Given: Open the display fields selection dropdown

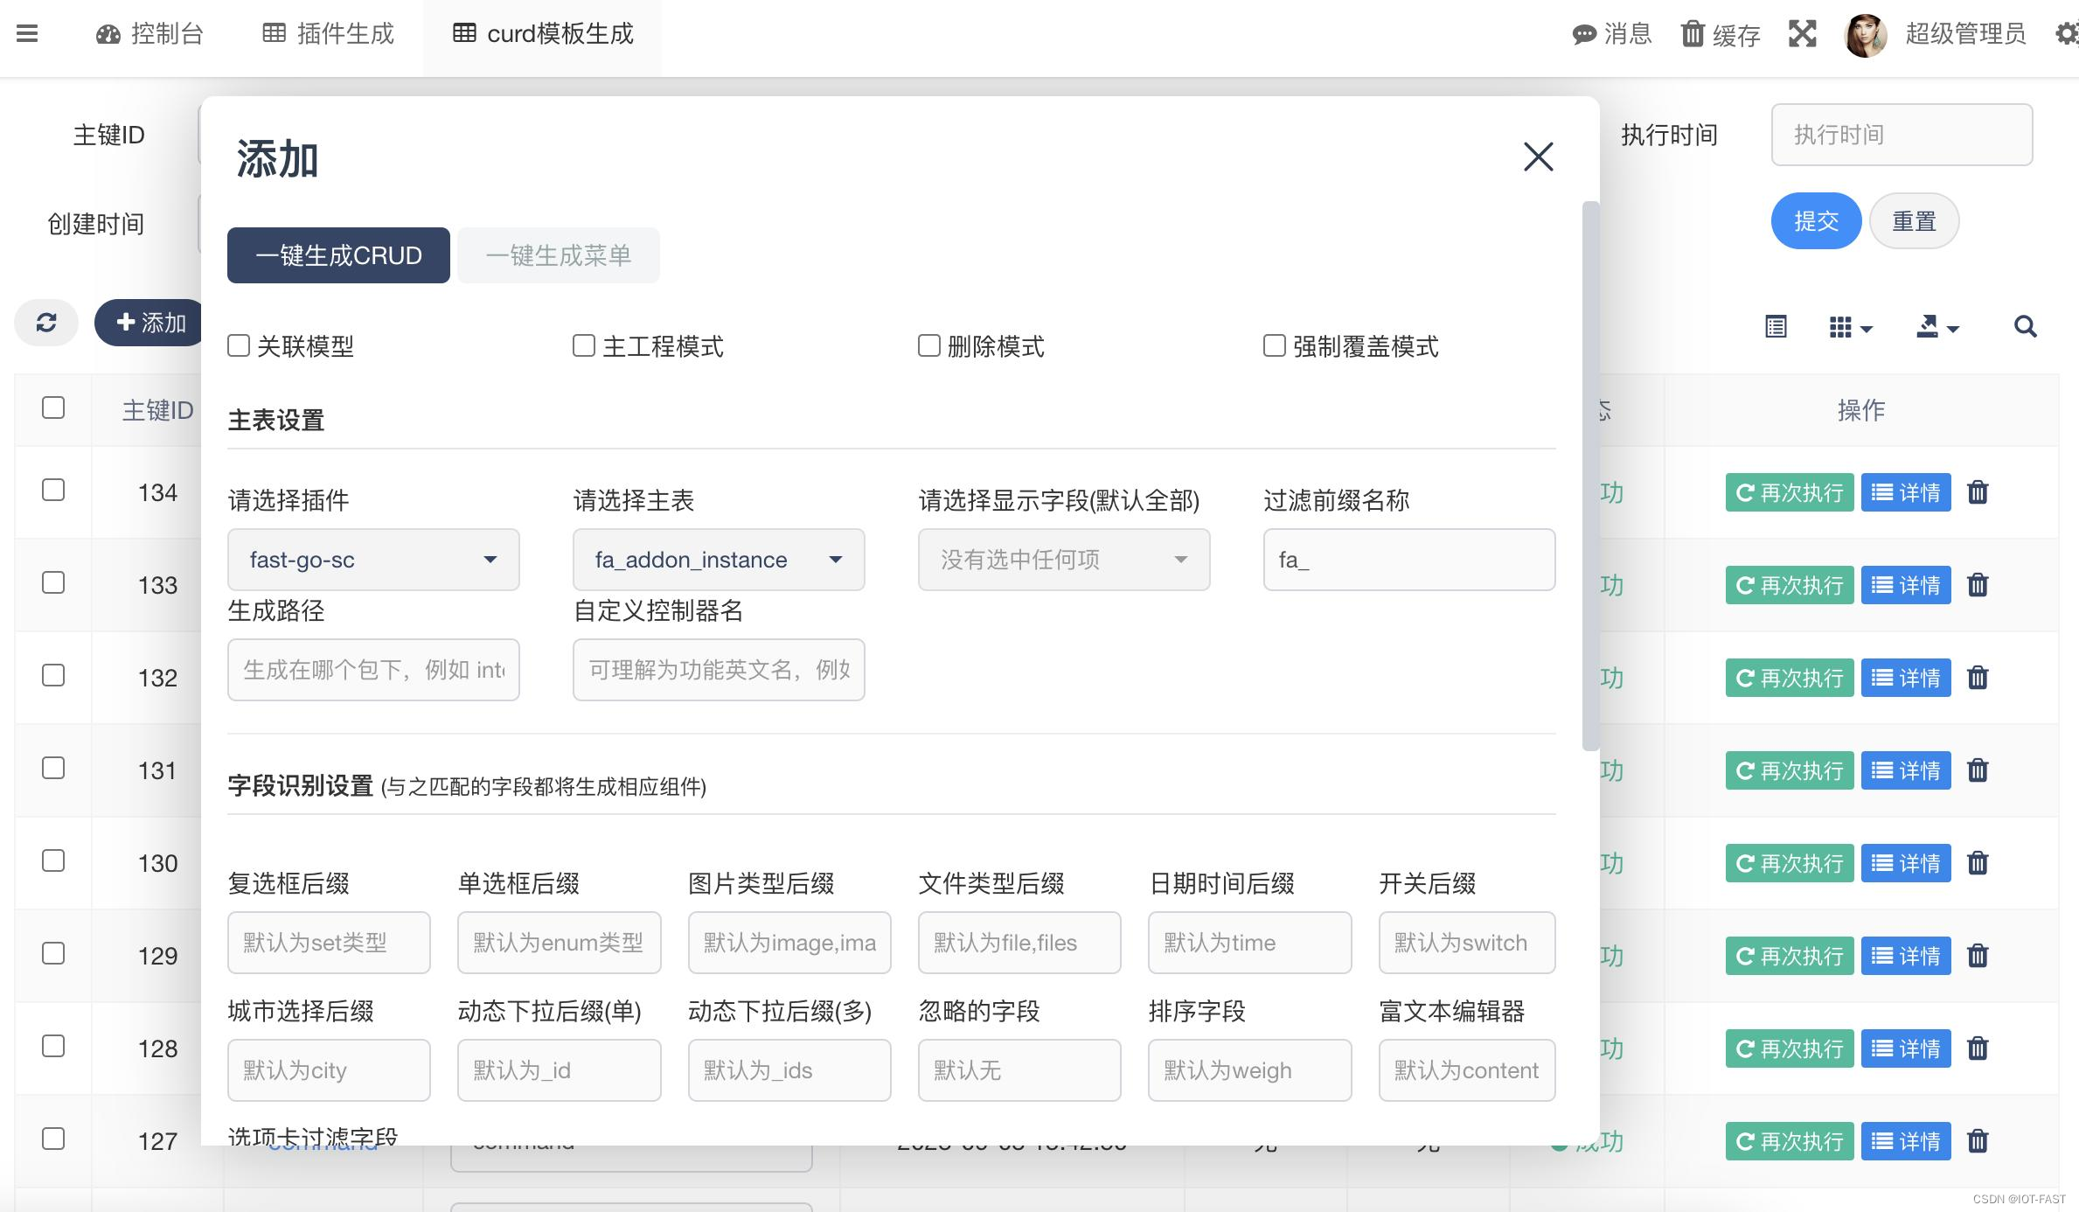Looking at the screenshot, I should tap(1063, 560).
